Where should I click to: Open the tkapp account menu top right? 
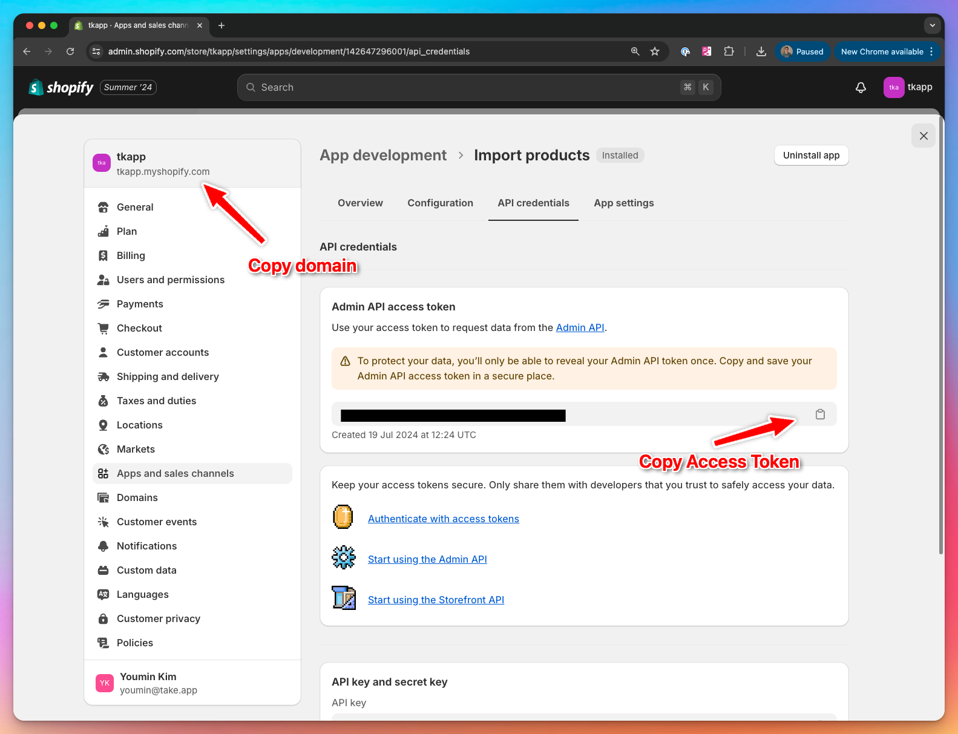point(908,87)
